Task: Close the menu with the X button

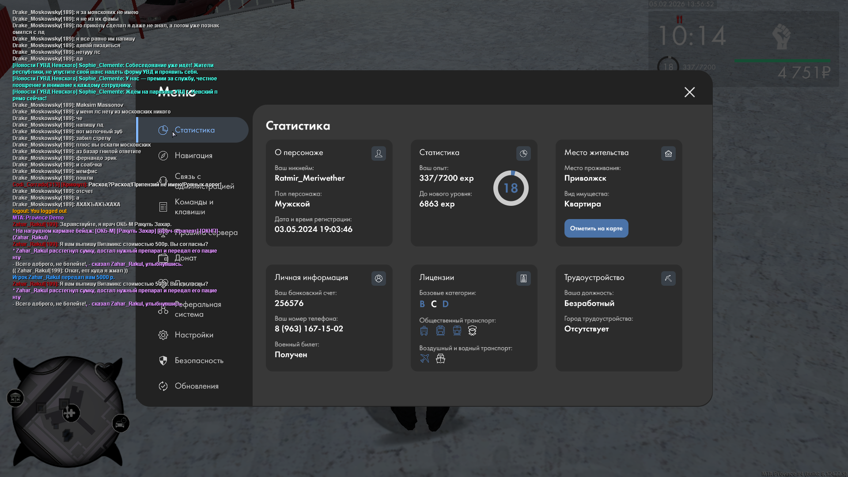Action: click(x=689, y=92)
